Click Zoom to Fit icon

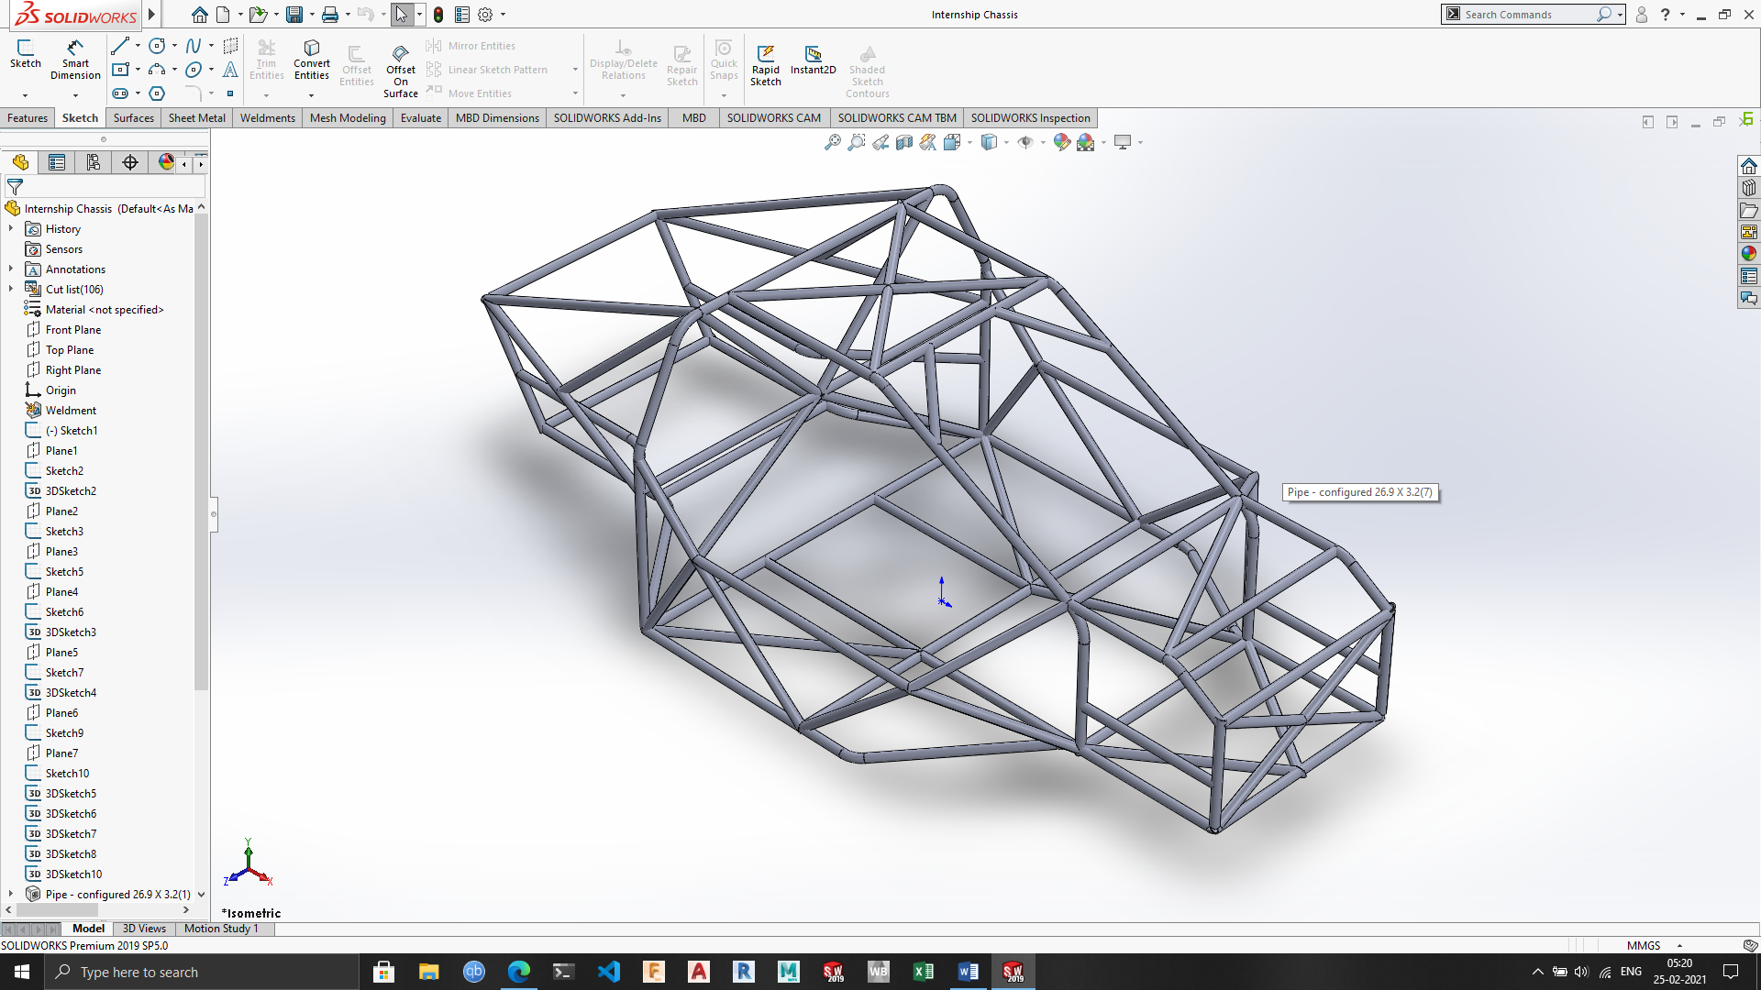pyautogui.click(x=832, y=142)
